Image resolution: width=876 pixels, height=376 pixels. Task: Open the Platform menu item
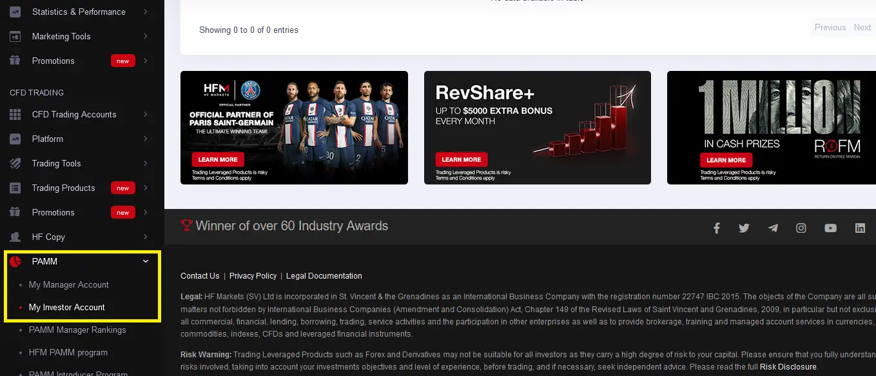[48, 139]
